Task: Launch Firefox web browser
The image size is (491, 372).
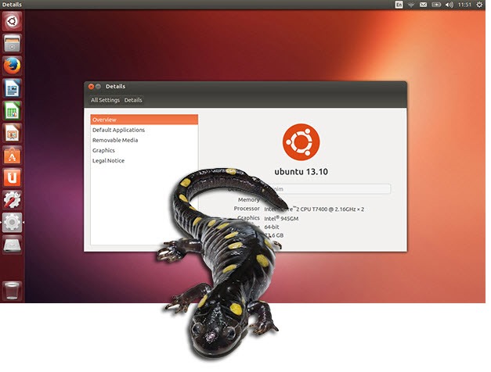Action: (13, 66)
